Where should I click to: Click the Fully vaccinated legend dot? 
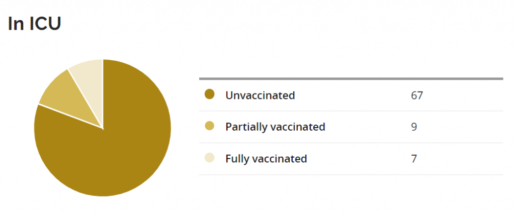[x=210, y=158]
